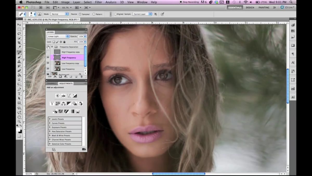Add a Levels adjustment
This screenshot has height=176, width=312.
point(63,96)
